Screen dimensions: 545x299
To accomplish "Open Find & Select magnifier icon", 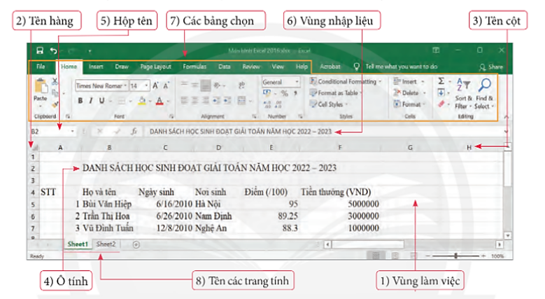I will tap(483, 85).
